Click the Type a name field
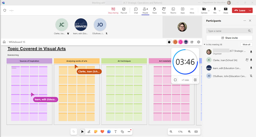Image resolution: width=256 pixels, height=137 pixels. 229,31
